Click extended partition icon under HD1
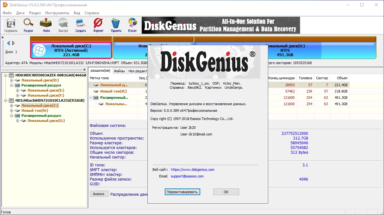384x215 pixels. [x=17, y=116]
